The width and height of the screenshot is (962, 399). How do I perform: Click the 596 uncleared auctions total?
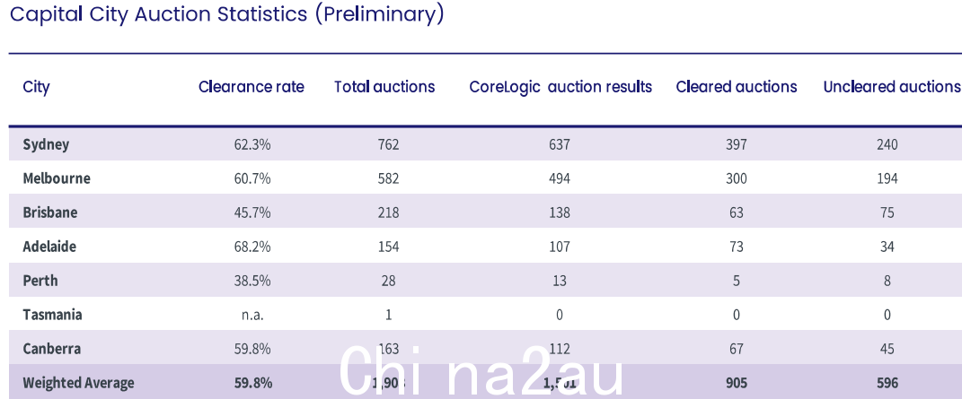tap(887, 383)
